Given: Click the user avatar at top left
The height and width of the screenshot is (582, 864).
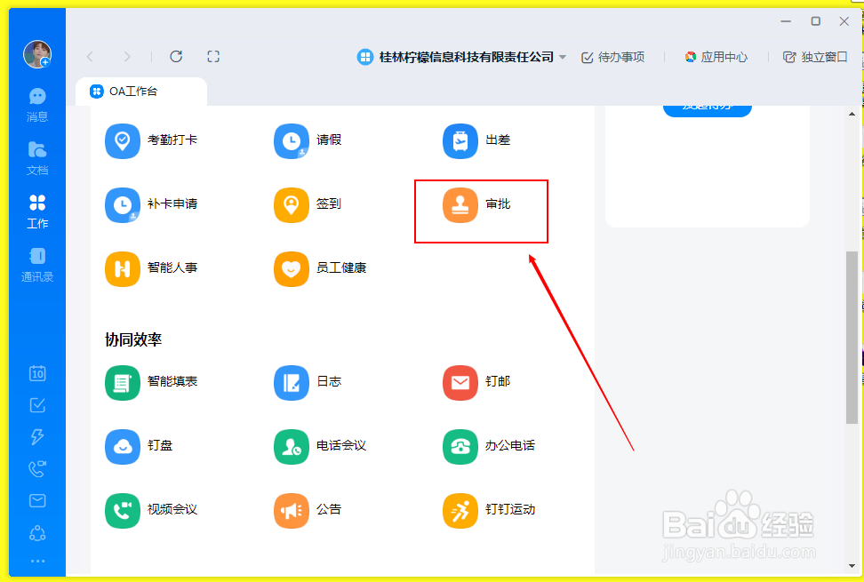Looking at the screenshot, I should [x=37, y=53].
